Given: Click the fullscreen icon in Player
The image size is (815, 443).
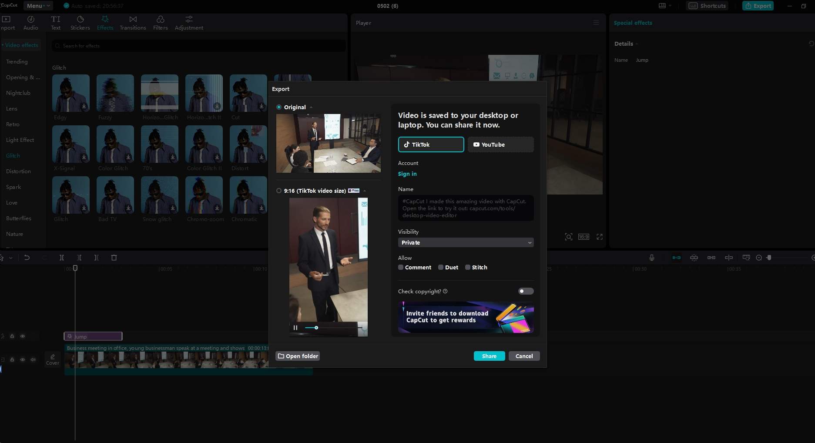Looking at the screenshot, I should point(600,237).
